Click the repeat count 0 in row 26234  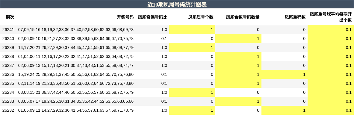tap(304, 93)
